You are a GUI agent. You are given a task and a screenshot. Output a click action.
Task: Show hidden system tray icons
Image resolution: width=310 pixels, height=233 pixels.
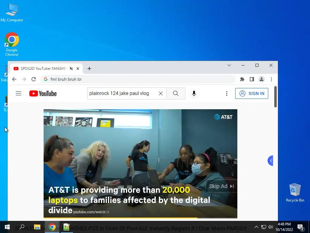tap(256, 227)
